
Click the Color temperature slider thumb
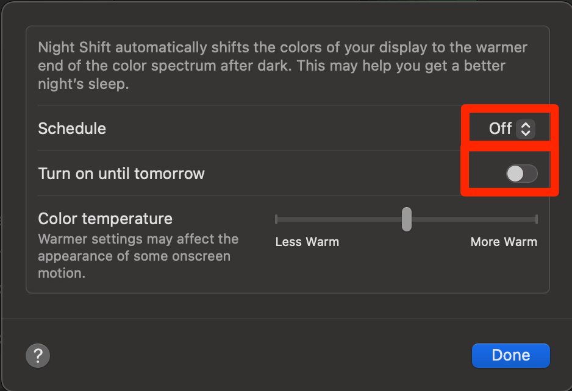tap(407, 219)
